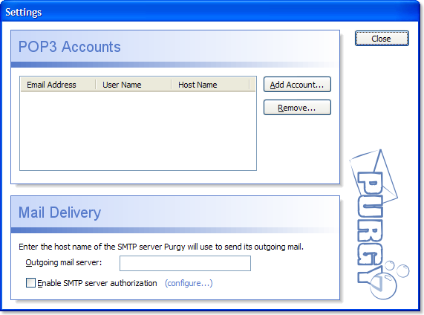Enable SMTP server authorization checkbox
This screenshot has height=315, width=424.
point(30,283)
